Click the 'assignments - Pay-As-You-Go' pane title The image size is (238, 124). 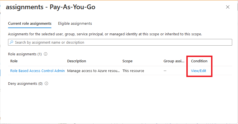pyautogui.click(x=51, y=7)
